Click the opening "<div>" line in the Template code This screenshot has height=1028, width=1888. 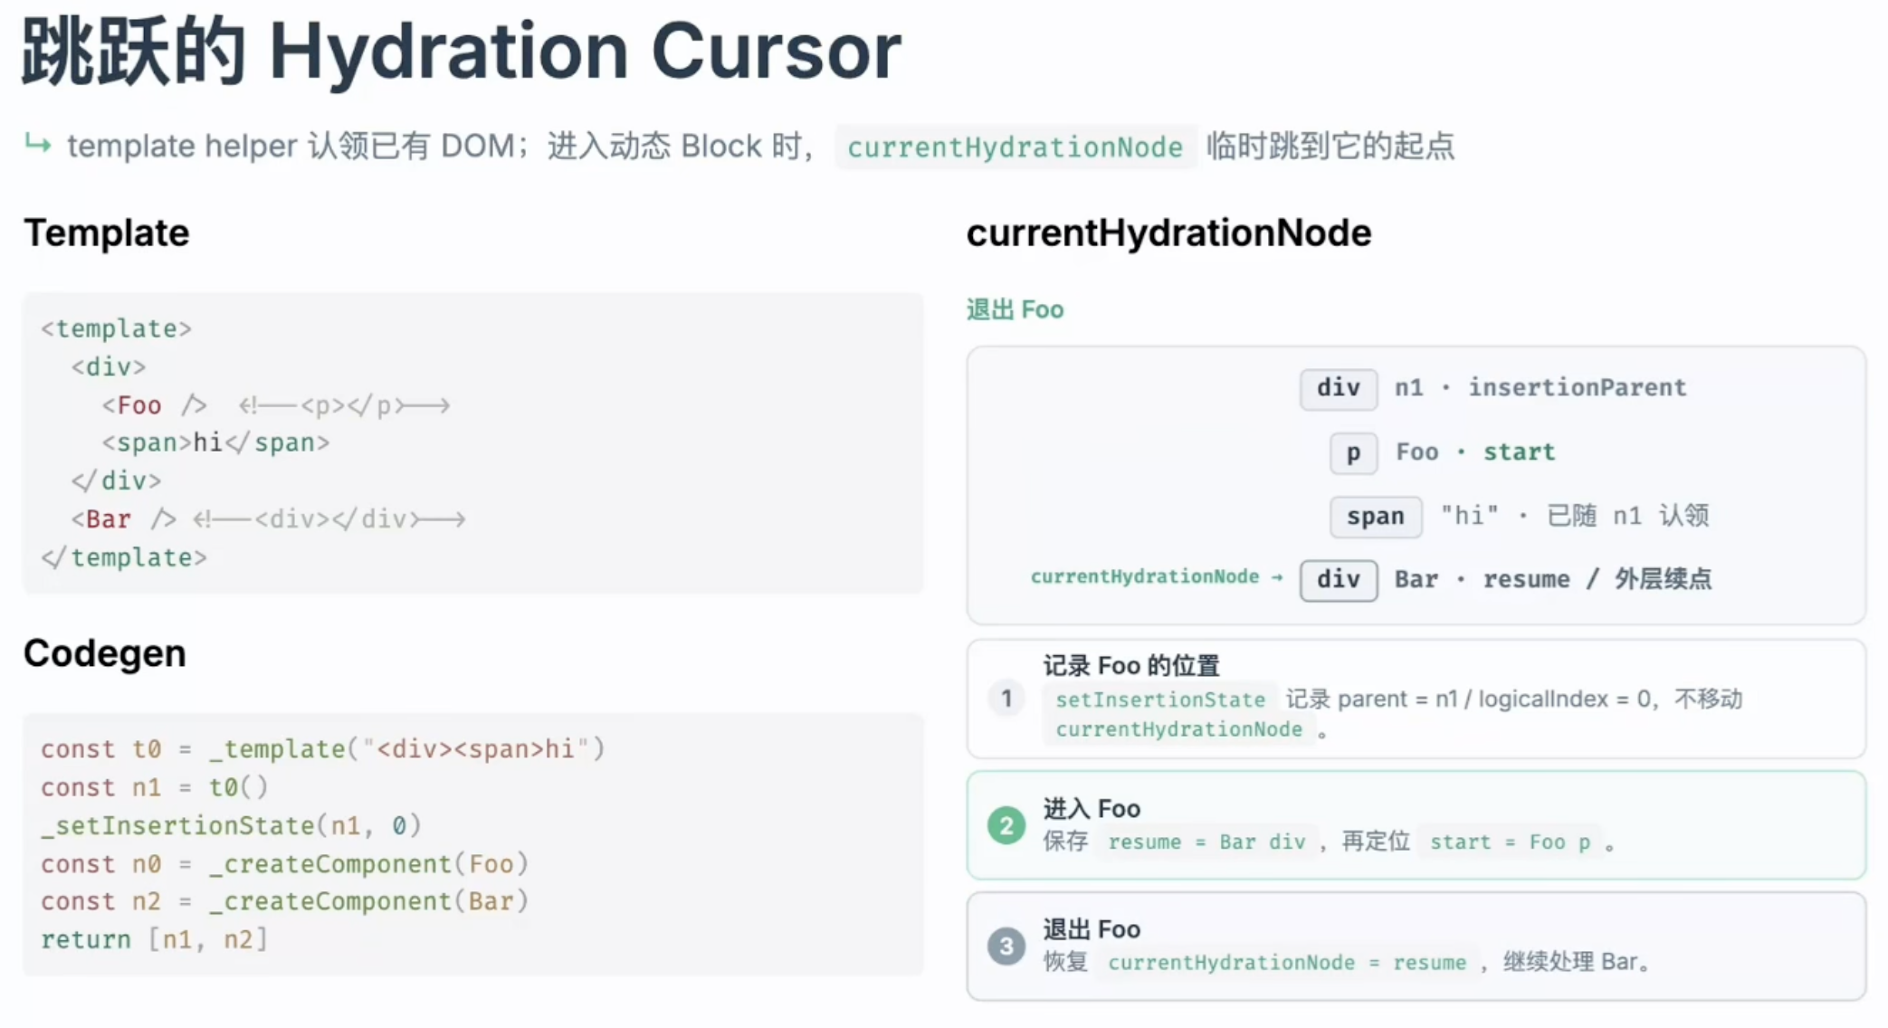(109, 366)
